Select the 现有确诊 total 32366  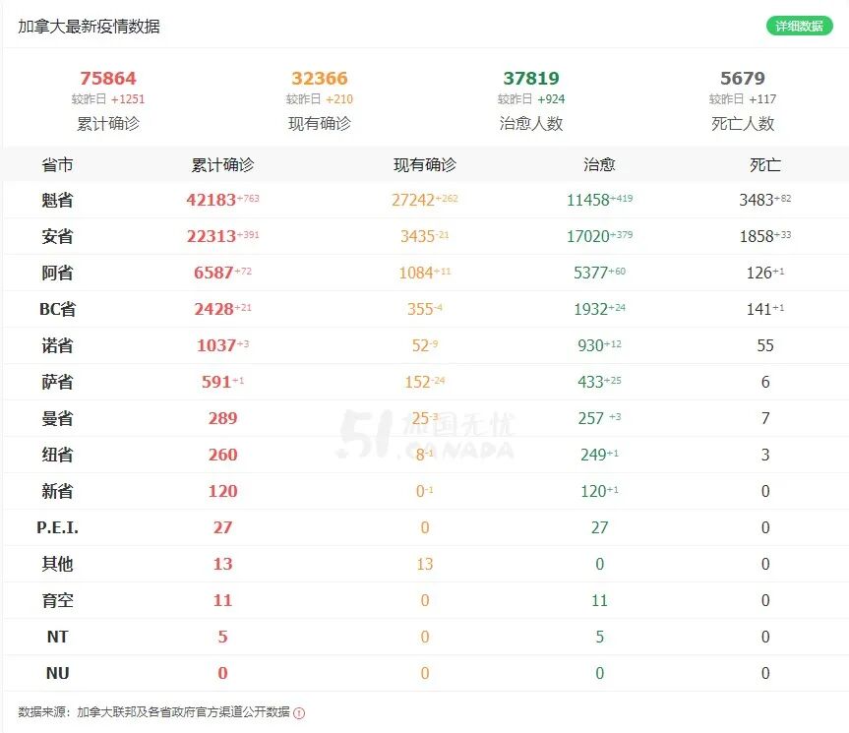(x=320, y=79)
